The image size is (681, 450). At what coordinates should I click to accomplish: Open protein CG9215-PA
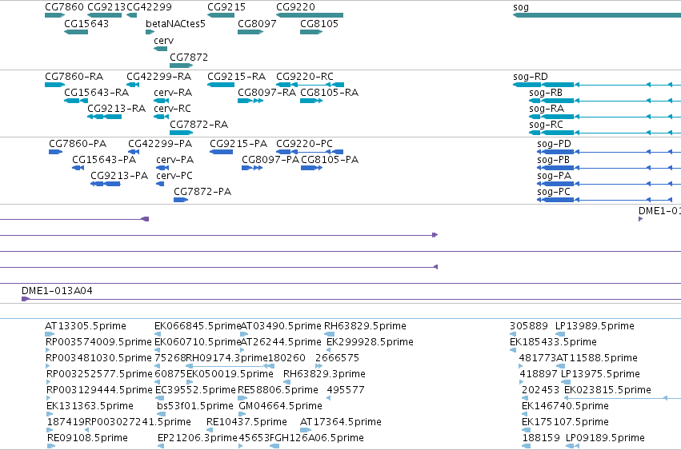click(x=238, y=144)
